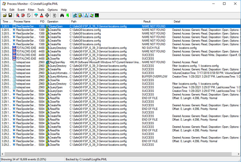Sort by the Detail column header

tap(206, 21)
